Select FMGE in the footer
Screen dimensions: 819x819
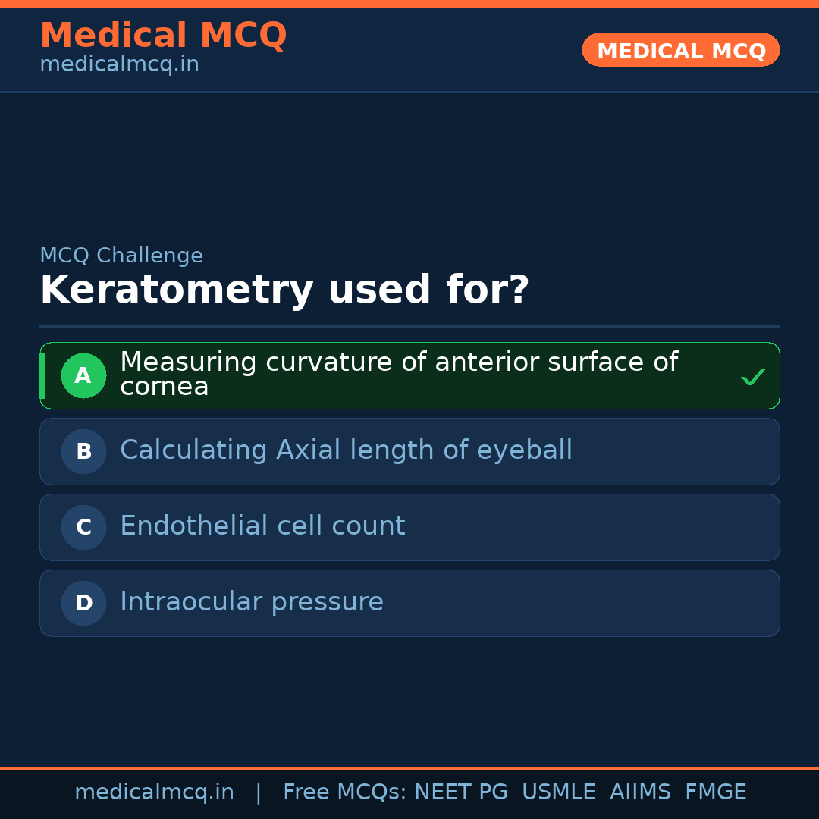click(715, 792)
